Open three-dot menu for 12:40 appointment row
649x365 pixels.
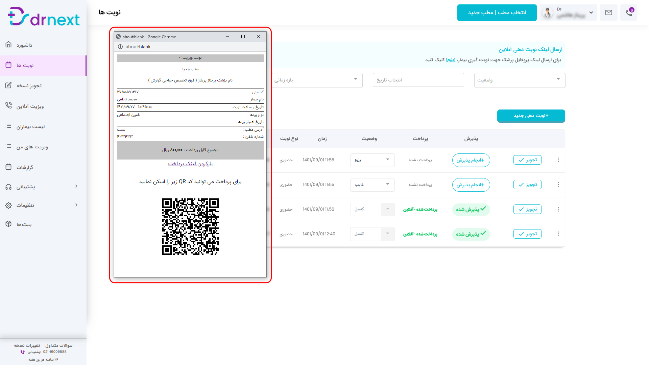[x=558, y=234]
